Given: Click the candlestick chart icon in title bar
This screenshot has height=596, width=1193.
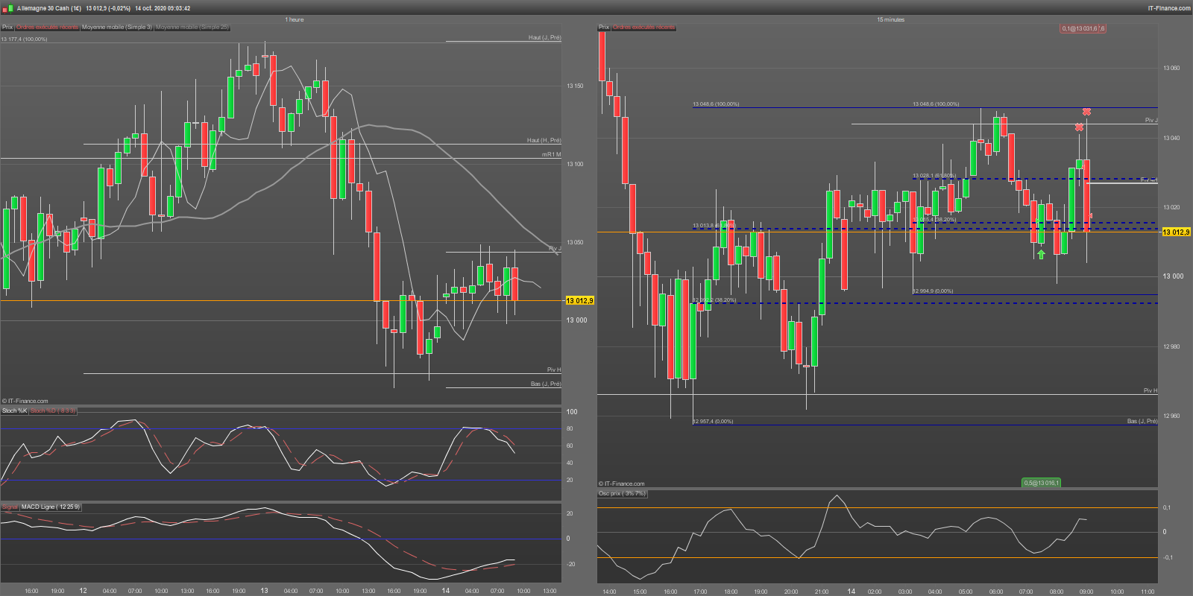Looking at the screenshot, I should tap(8, 8).
